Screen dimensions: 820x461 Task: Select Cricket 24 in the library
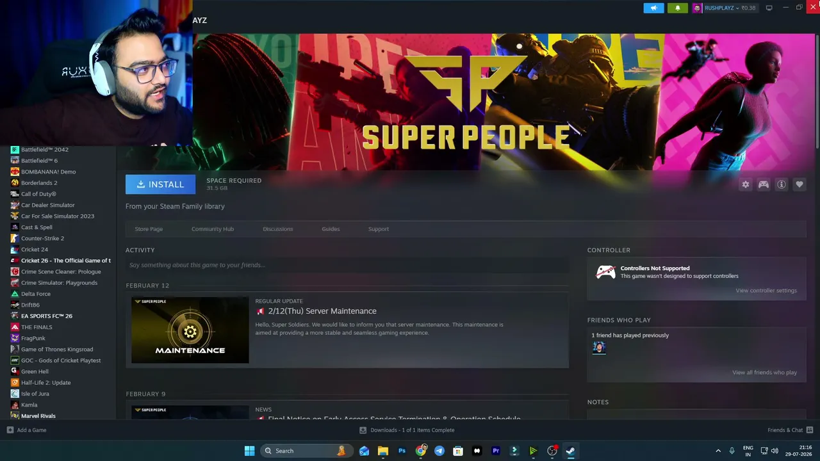tap(35, 250)
